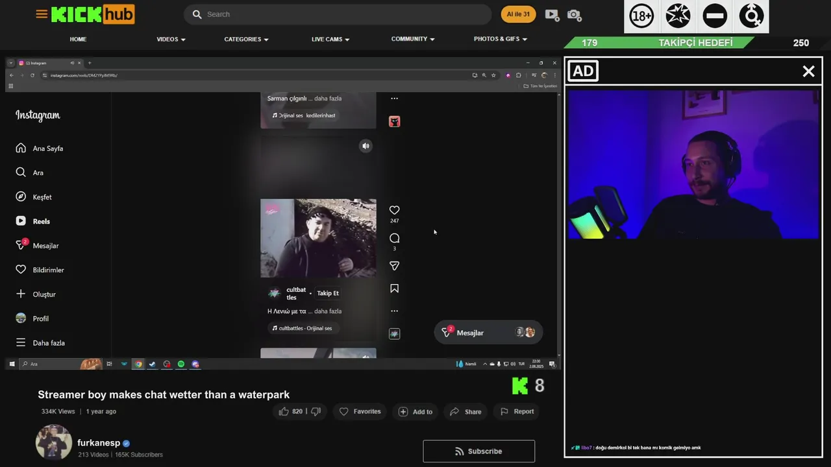Open comments on the cultbattles reel
The image size is (831, 467).
pyautogui.click(x=394, y=238)
